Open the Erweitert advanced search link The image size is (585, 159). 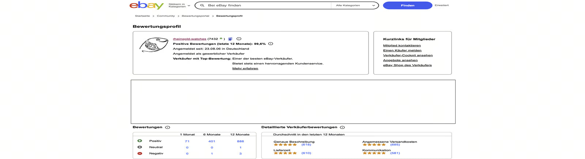pyautogui.click(x=441, y=5)
